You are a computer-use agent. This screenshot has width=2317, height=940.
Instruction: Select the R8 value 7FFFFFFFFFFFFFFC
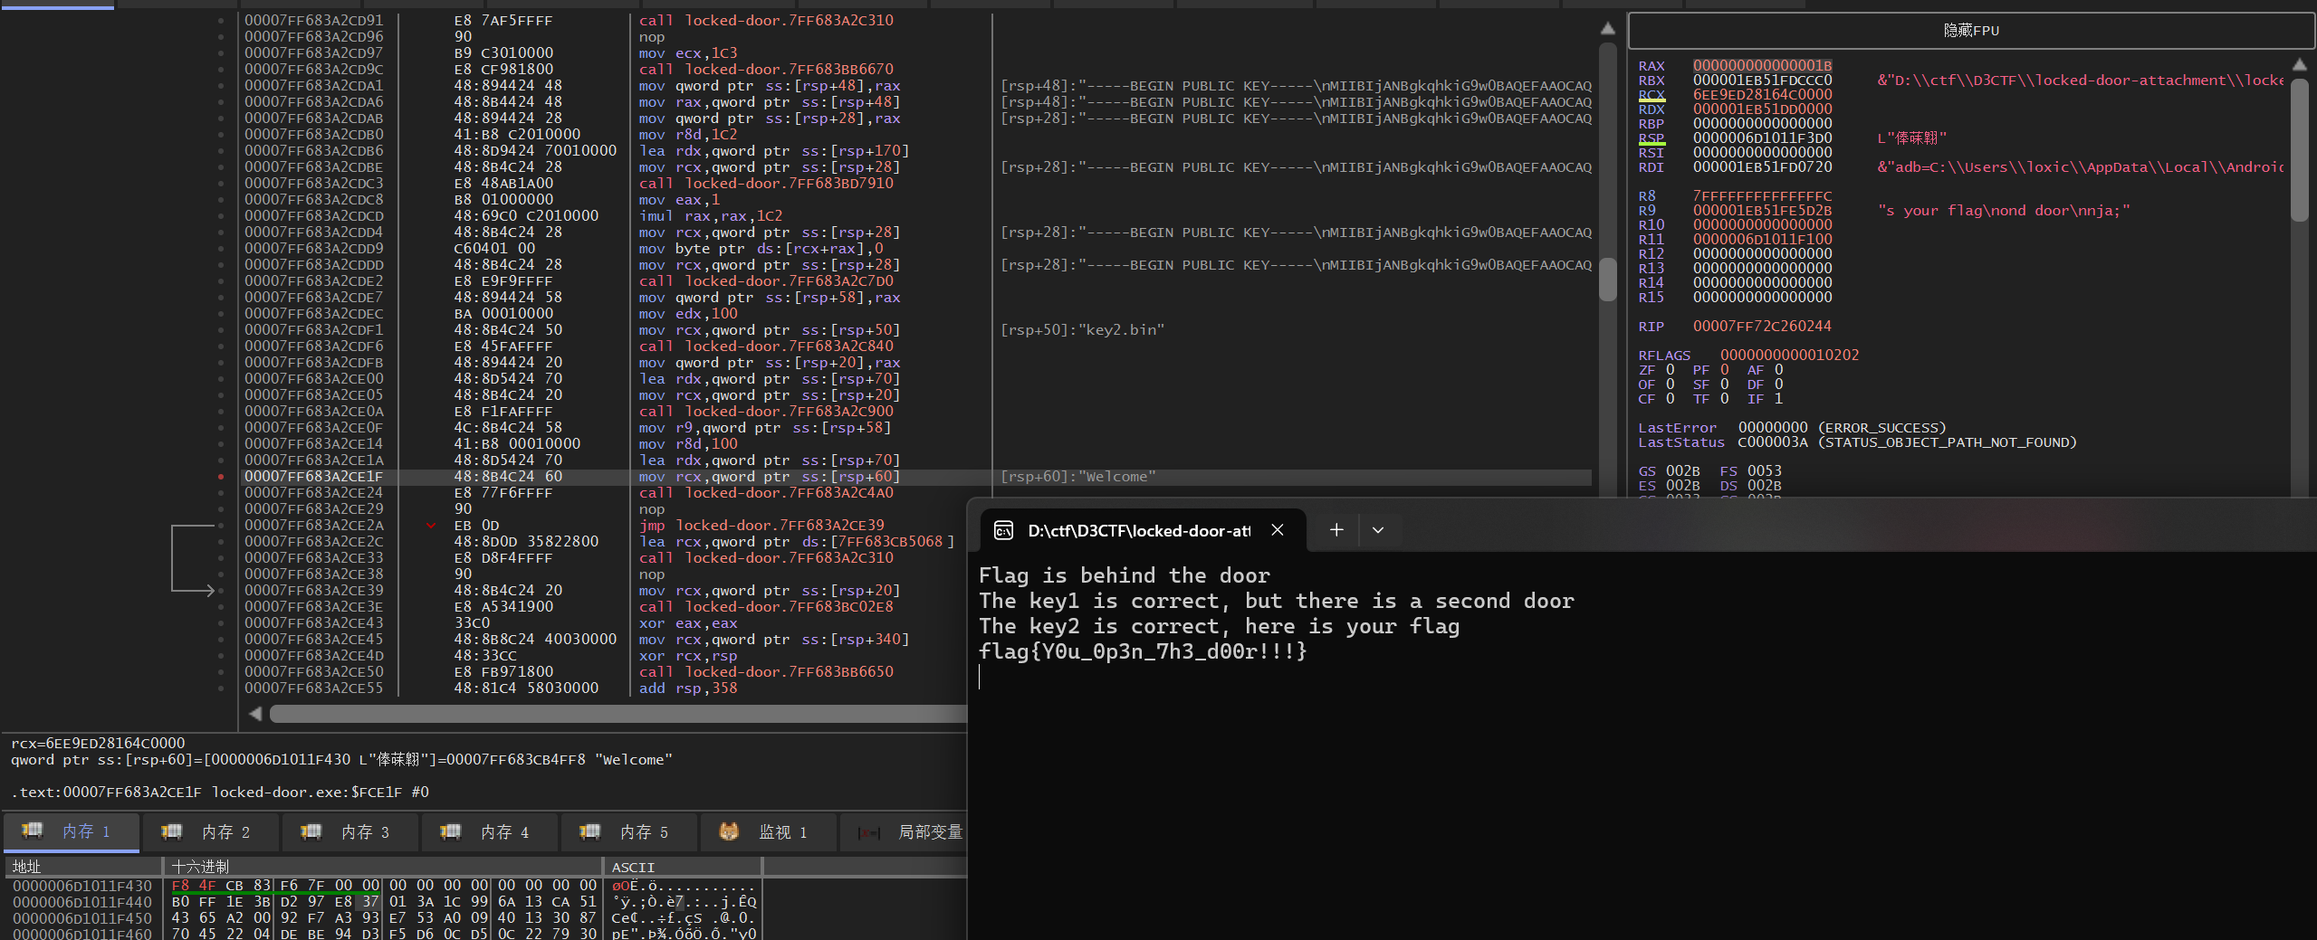point(1762,196)
